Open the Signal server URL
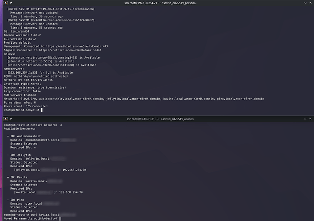 pyautogui.click(x=73, y=50)
